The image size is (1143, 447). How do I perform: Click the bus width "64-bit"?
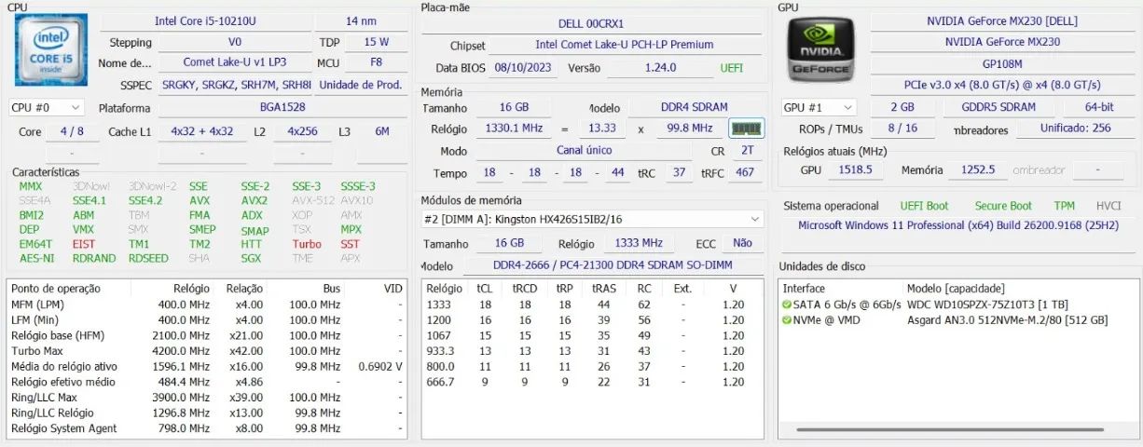pyautogui.click(x=1100, y=107)
